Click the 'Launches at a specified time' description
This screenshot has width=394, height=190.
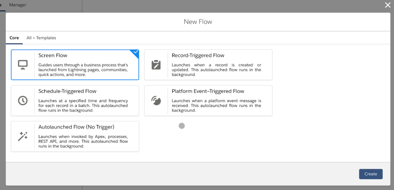pos(83,106)
